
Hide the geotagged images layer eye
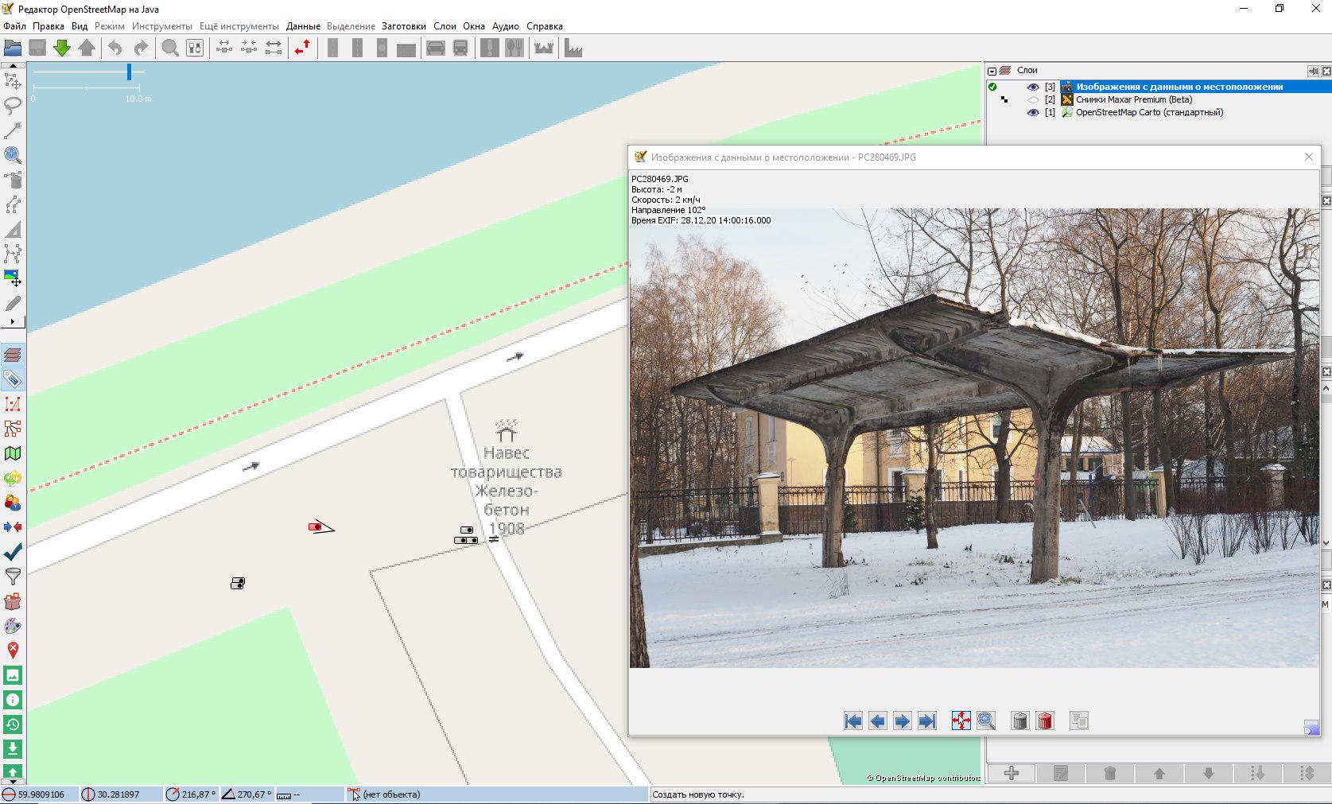click(1033, 87)
